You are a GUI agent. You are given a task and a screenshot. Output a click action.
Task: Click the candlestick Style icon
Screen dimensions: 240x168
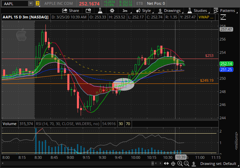pos(138,11)
